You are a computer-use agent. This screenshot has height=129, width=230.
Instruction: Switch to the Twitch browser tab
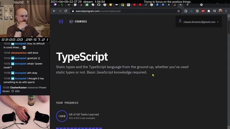(x=55, y=5)
